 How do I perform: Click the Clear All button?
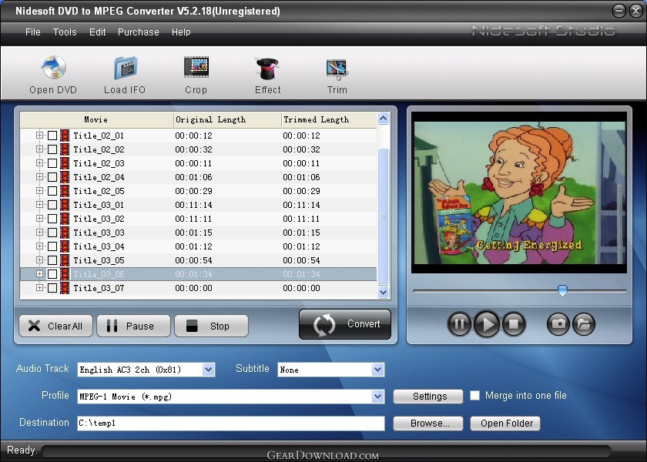click(55, 326)
